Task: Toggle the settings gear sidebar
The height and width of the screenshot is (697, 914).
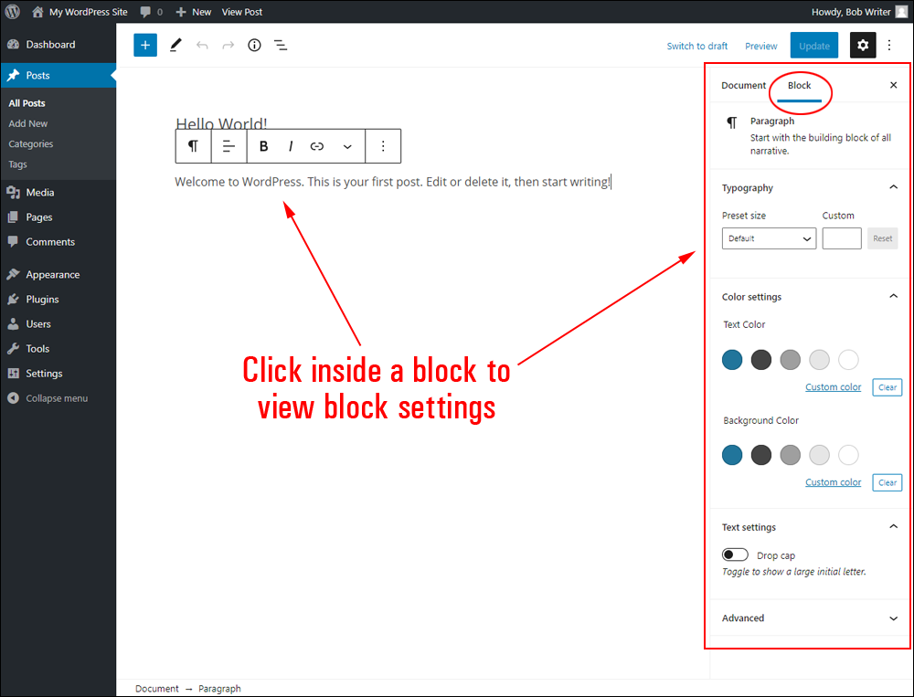Action: coord(863,46)
